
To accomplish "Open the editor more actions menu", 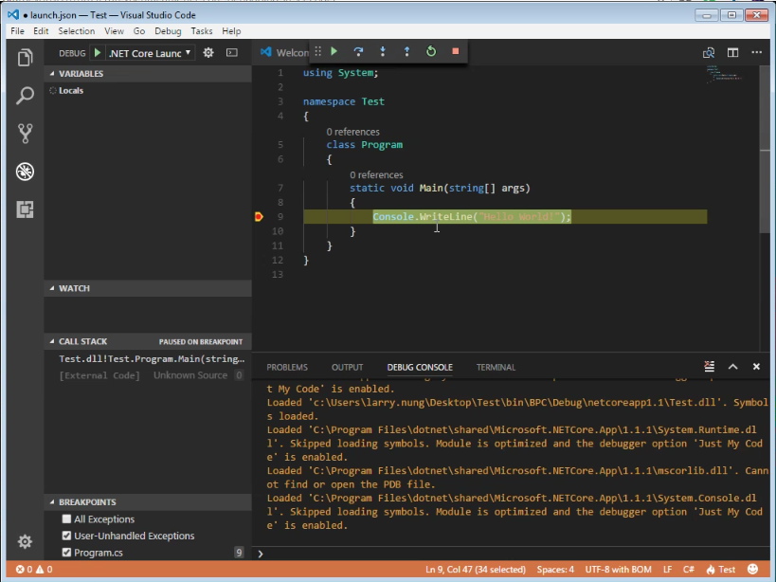I will pyautogui.click(x=757, y=52).
